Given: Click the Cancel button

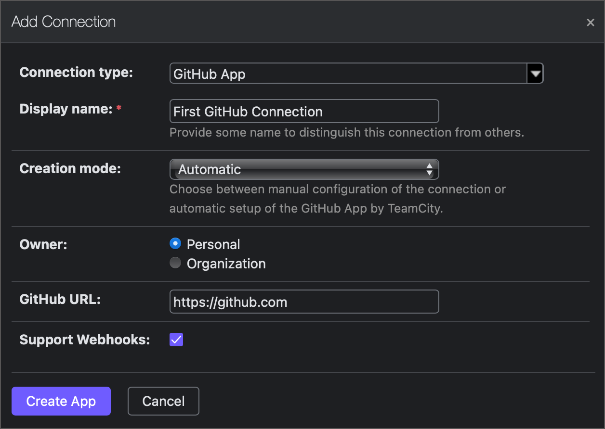Looking at the screenshot, I should [x=163, y=401].
